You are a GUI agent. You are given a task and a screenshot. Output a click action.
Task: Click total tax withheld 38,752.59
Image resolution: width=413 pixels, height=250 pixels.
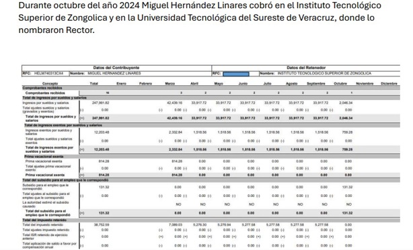coord(102,225)
